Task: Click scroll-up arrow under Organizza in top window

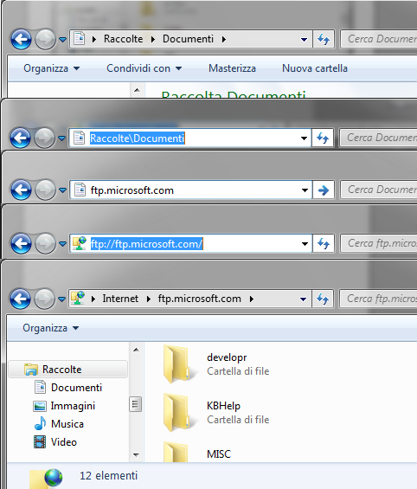Action: [x=137, y=90]
